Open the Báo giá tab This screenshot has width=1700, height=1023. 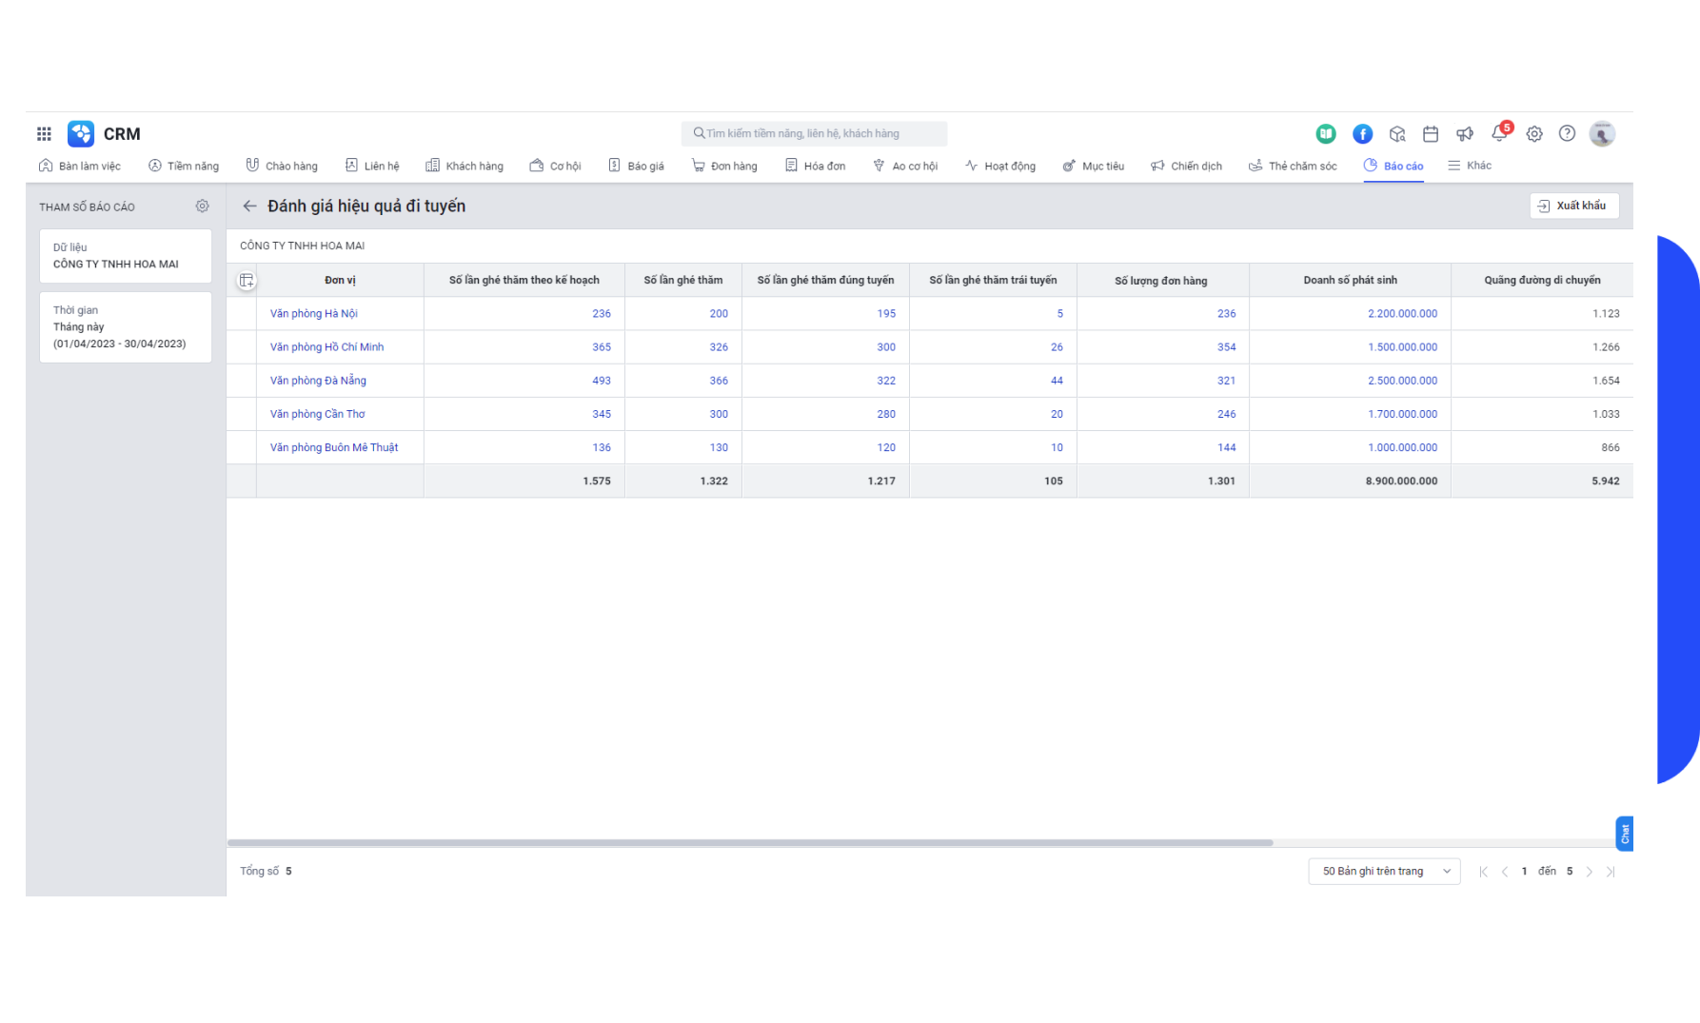click(636, 166)
